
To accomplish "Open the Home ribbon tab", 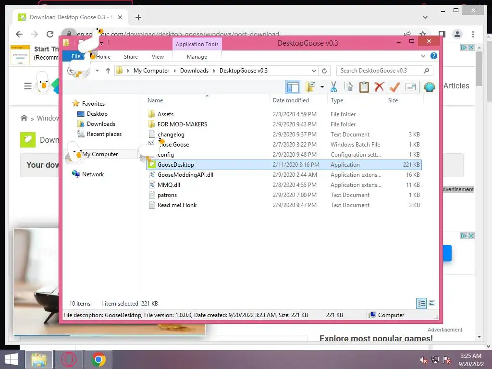I will (x=103, y=57).
